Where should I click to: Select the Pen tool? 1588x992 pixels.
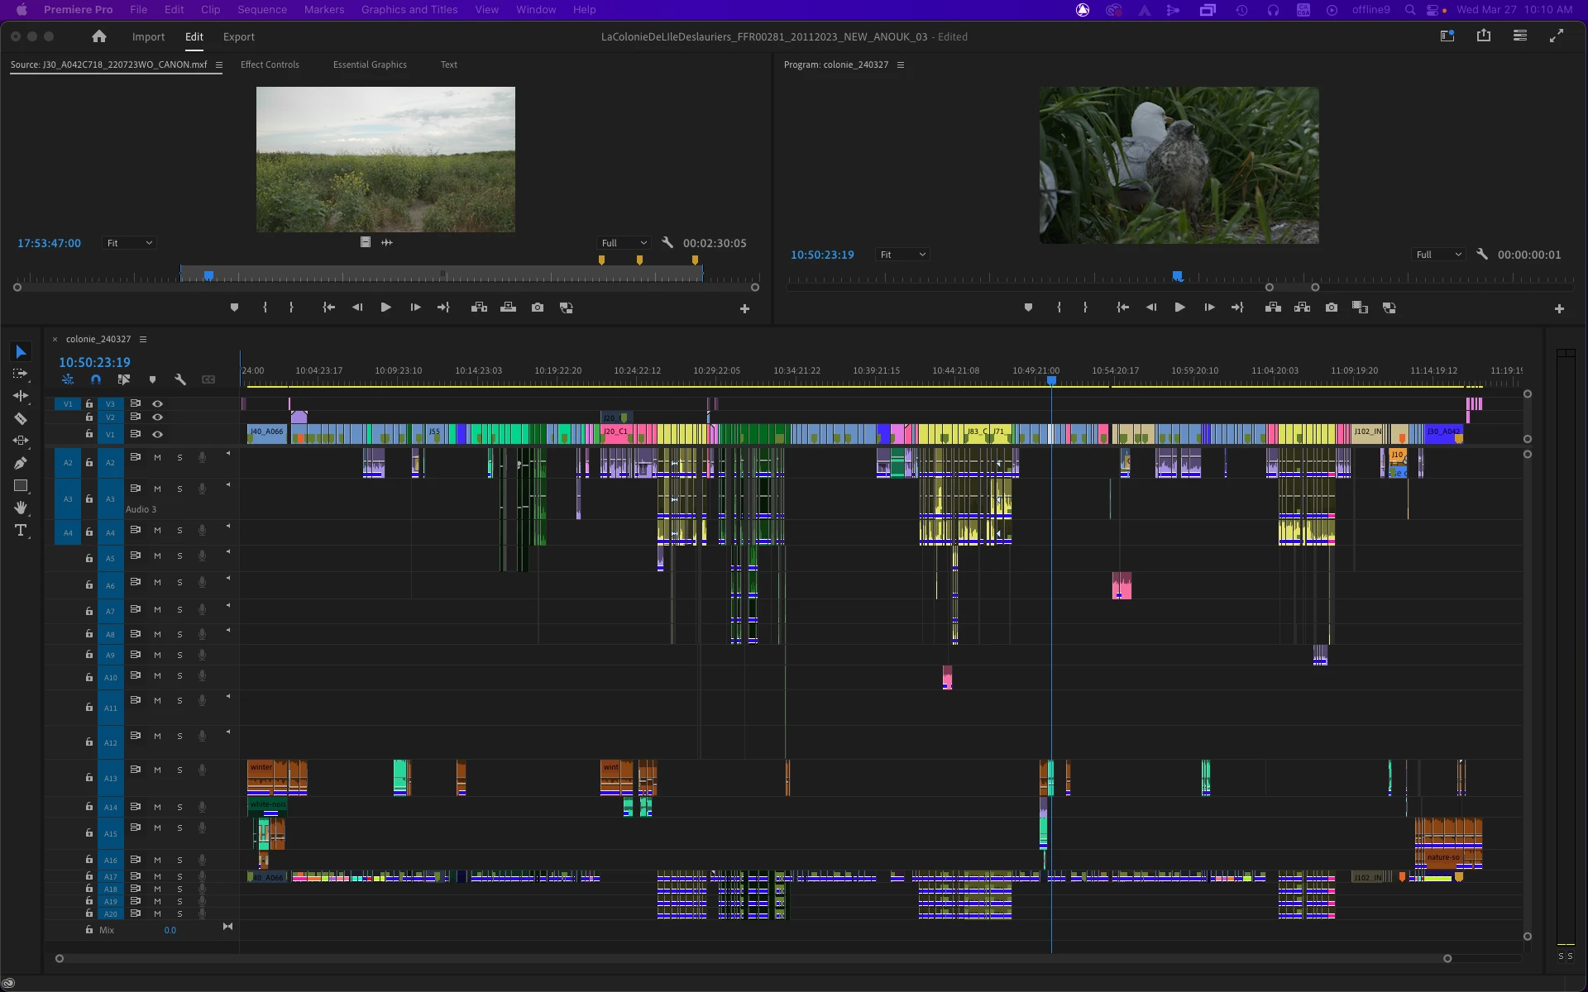click(21, 463)
